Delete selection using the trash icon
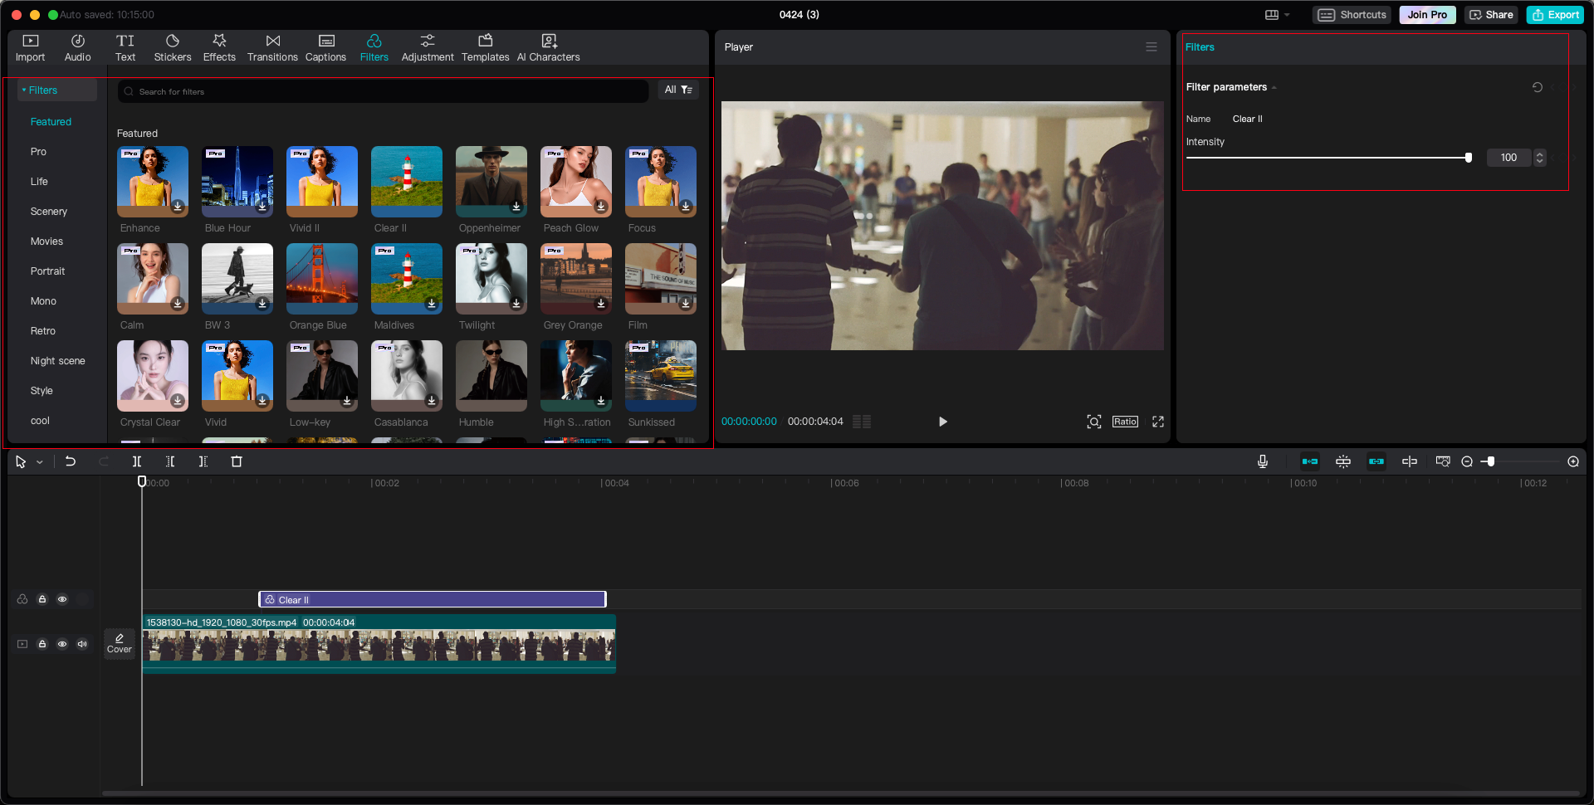This screenshot has width=1594, height=805. point(237,461)
